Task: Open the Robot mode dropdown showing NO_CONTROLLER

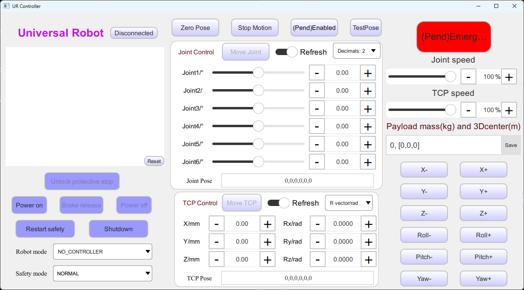Action: pyautogui.click(x=102, y=252)
